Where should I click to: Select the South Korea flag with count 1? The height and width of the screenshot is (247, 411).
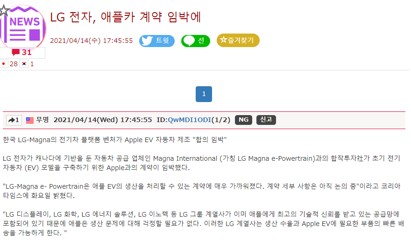[24, 64]
